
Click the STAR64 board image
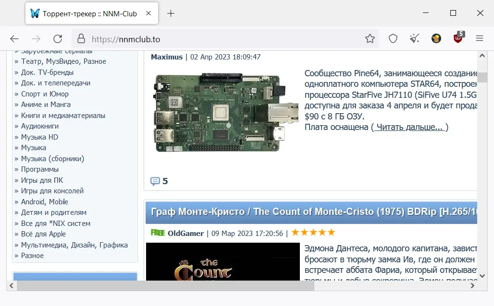225,112
